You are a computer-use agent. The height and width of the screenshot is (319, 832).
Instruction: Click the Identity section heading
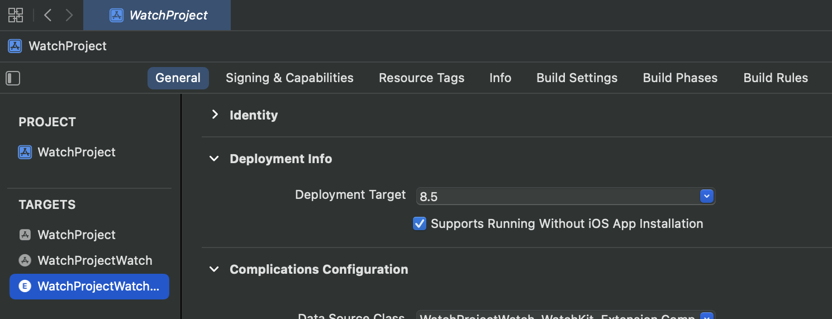tap(254, 115)
